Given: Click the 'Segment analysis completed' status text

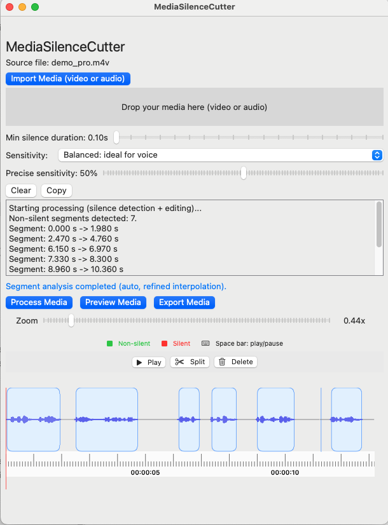Looking at the screenshot, I should tap(116, 287).
